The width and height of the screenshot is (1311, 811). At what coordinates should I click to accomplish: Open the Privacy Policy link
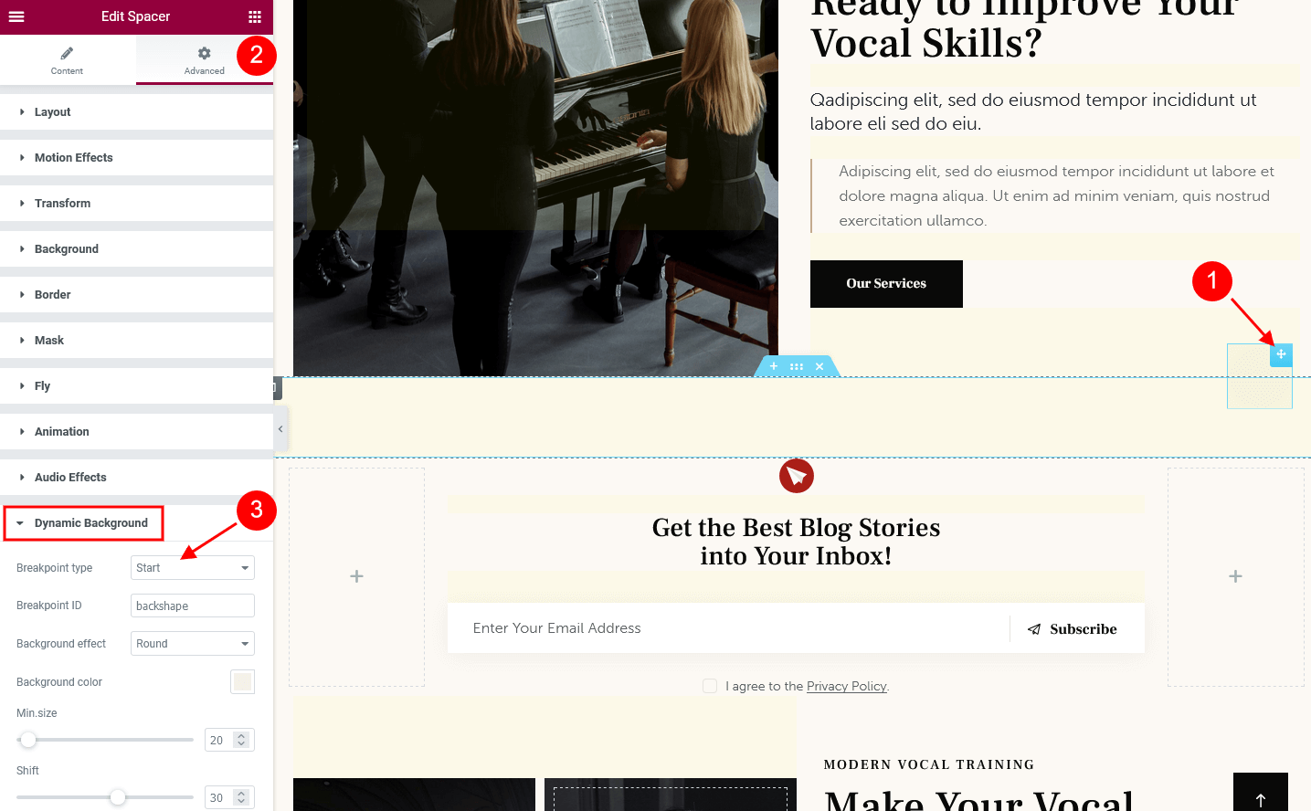(x=847, y=686)
